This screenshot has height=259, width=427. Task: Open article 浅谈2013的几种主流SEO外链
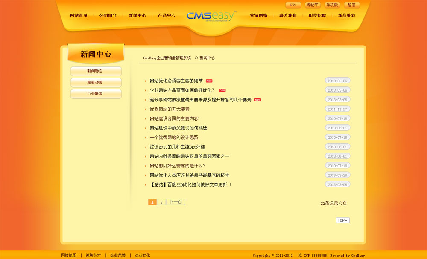[x=177, y=147]
